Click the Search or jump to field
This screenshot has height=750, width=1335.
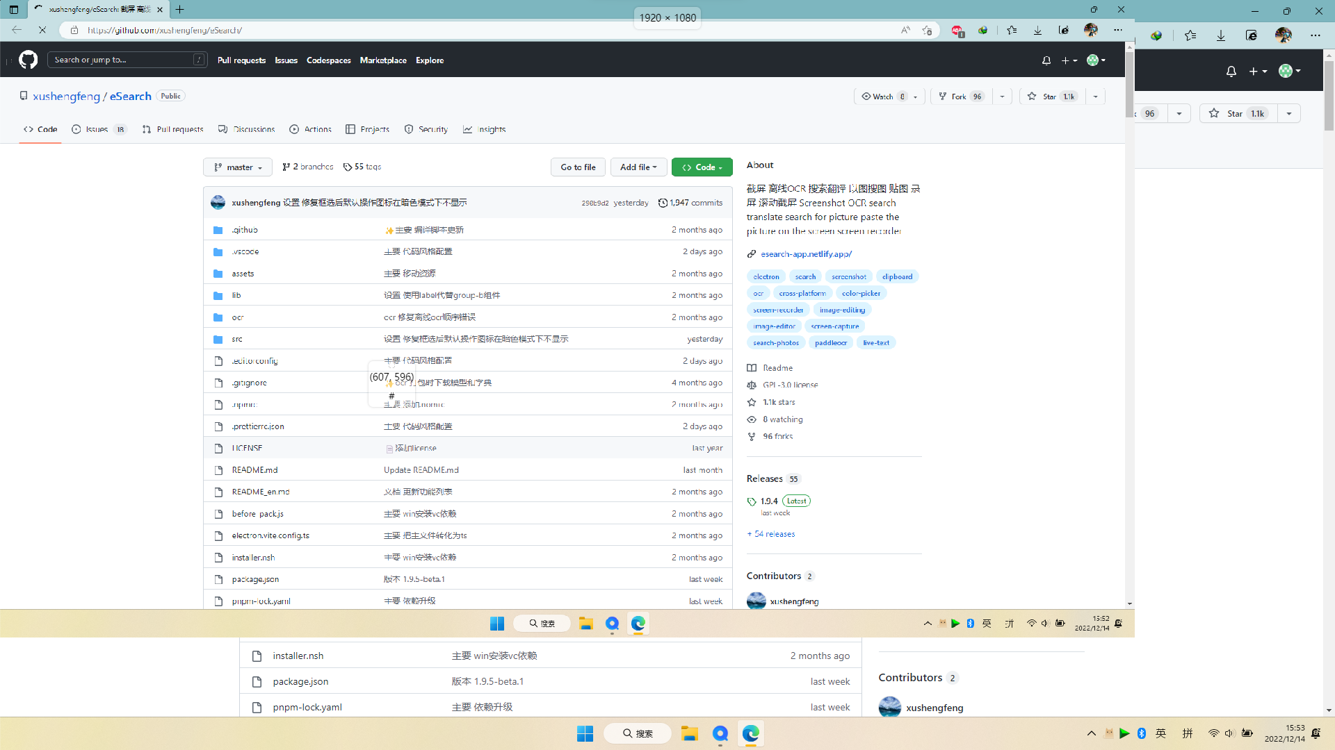coord(127,60)
